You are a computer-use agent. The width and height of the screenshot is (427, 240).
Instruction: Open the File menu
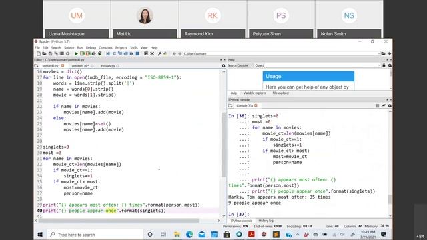(x=37, y=47)
